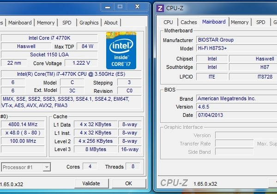
Task: Click the 22 nm technology value
Action: click(x=14, y=63)
